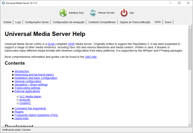Open the Logs tab

(x=18, y=22)
